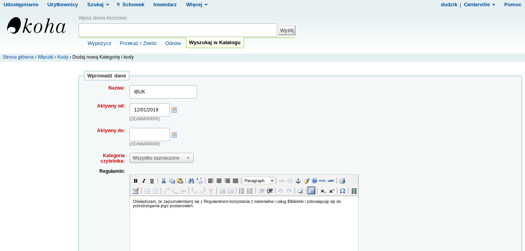Insert special character with omega icon

tap(342, 191)
